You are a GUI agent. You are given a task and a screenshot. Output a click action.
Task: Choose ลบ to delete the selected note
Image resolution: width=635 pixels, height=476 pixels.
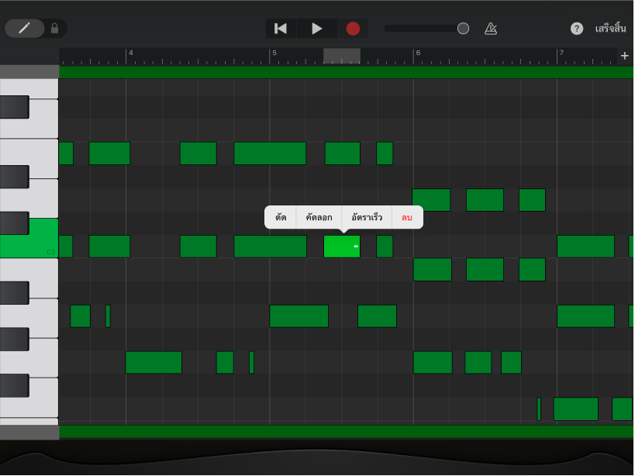(x=407, y=217)
